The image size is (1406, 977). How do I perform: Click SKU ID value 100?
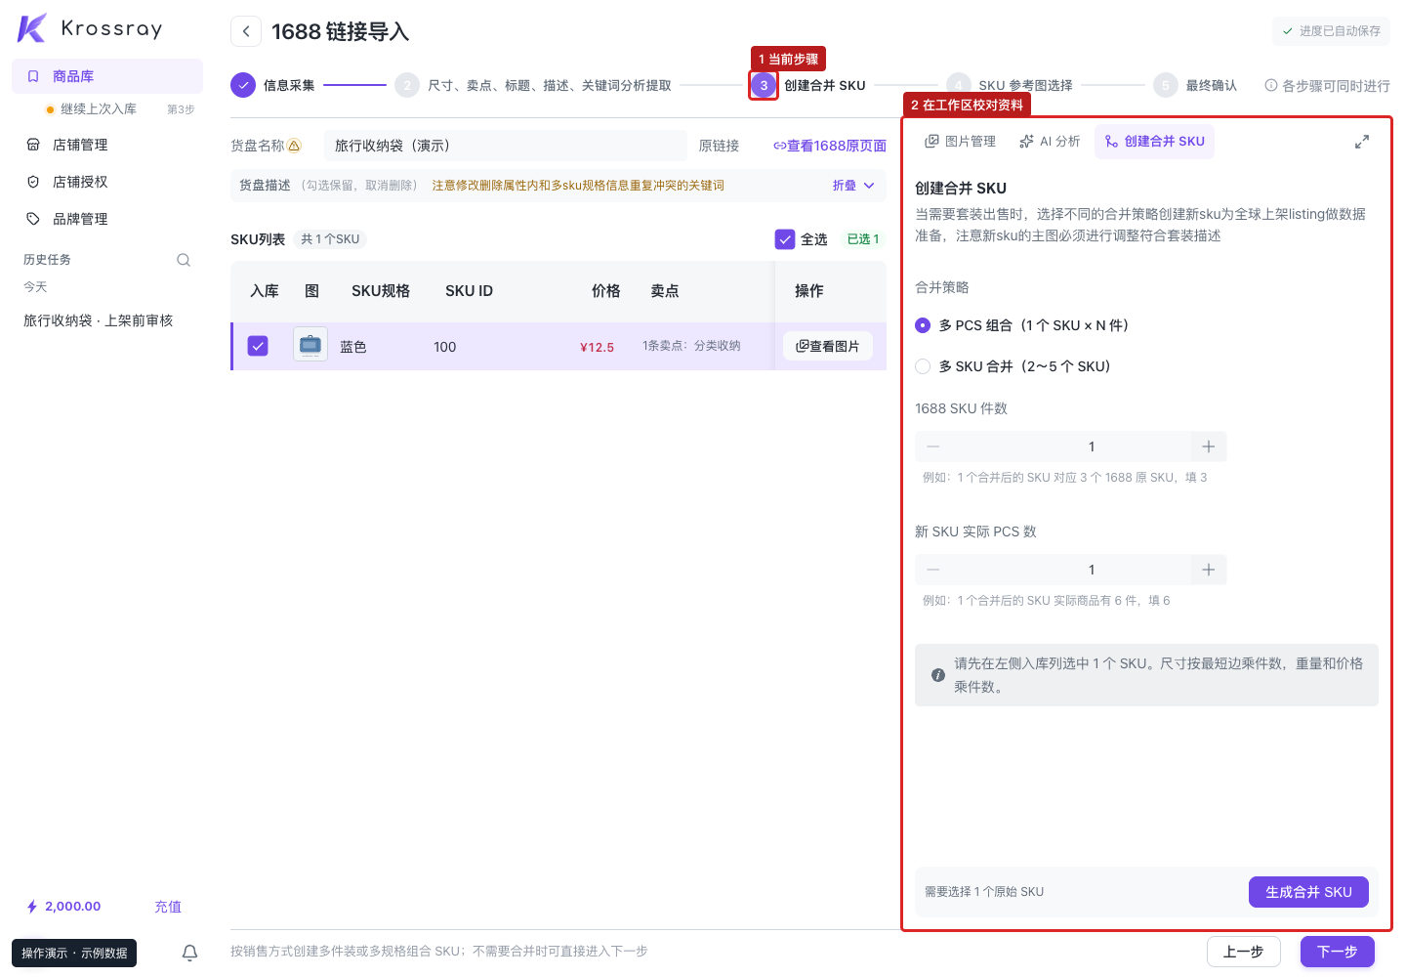[445, 347]
